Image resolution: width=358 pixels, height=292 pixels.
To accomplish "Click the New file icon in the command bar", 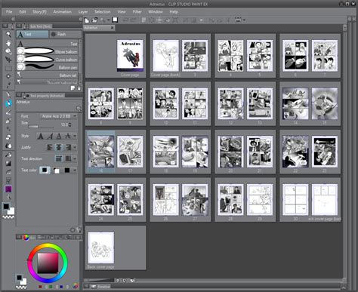I will click(87, 20).
